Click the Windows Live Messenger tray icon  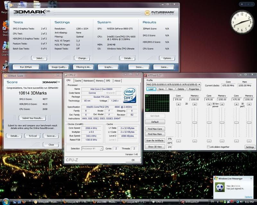tap(225, 202)
